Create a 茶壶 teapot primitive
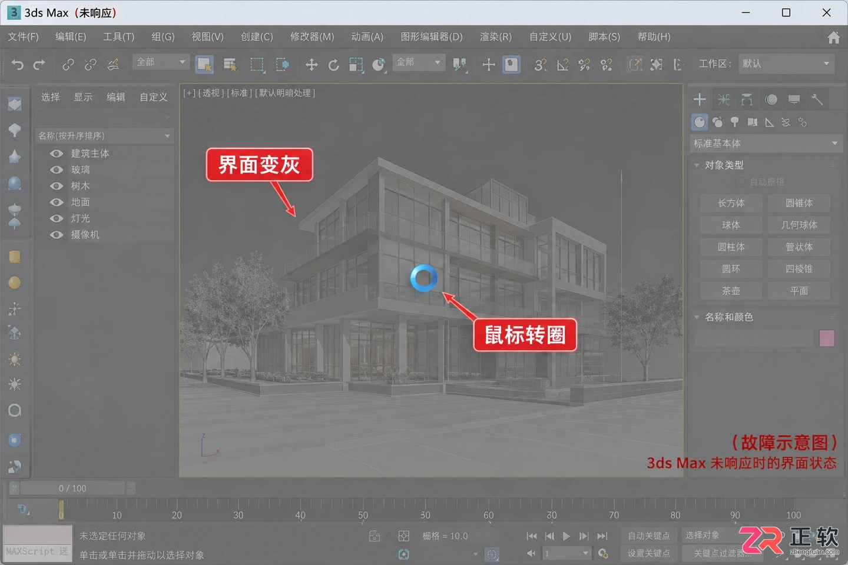Viewport: 848px width, 565px height. click(731, 291)
